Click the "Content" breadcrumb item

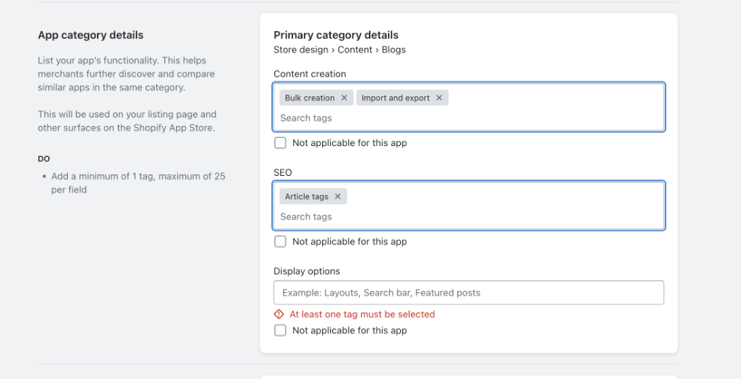tap(355, 50)
